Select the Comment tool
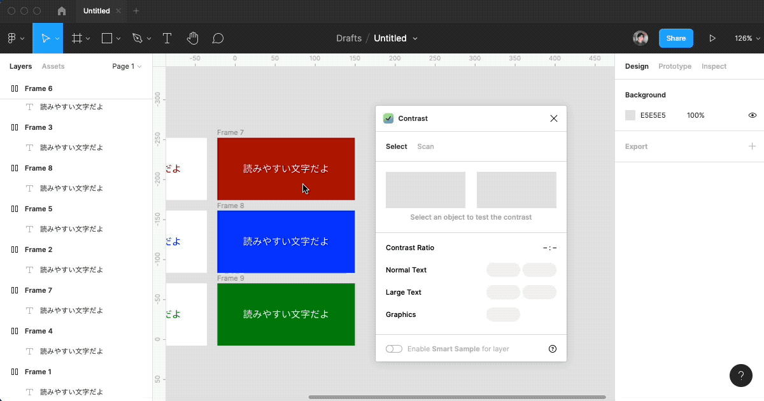The width and height of the screenshot is (764, 401). pos(218,38)
